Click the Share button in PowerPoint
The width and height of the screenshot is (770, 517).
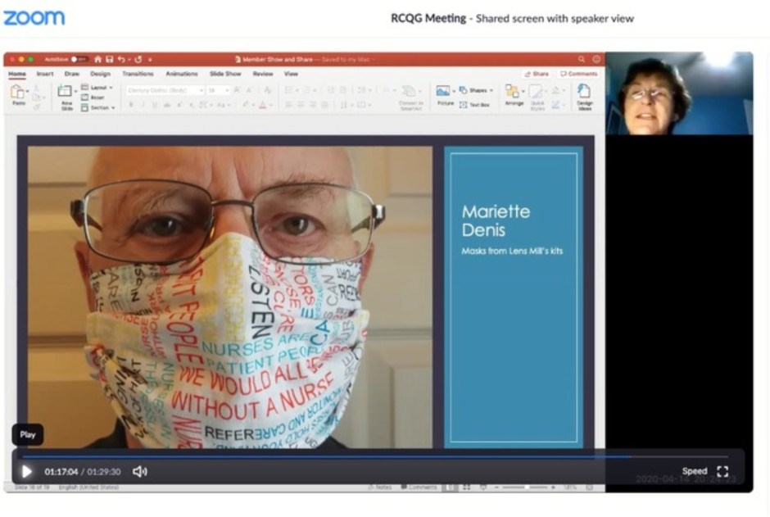click(537, 74)
